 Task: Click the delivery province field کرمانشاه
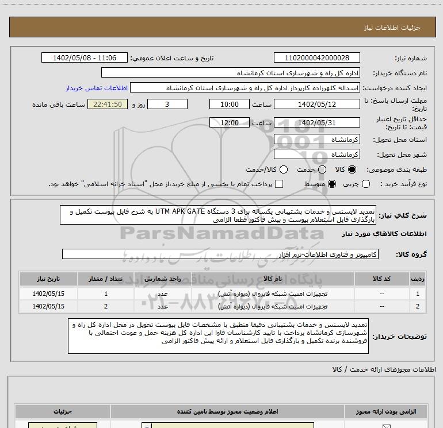316,140
